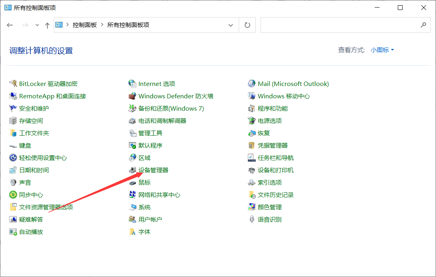Screen dimensions: 436x277
Task: Open the Internet 选项 globe icon
Action: [x=132, y=84]
